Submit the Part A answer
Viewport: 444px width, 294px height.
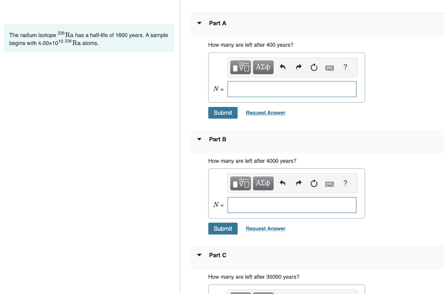click(223, 113)
